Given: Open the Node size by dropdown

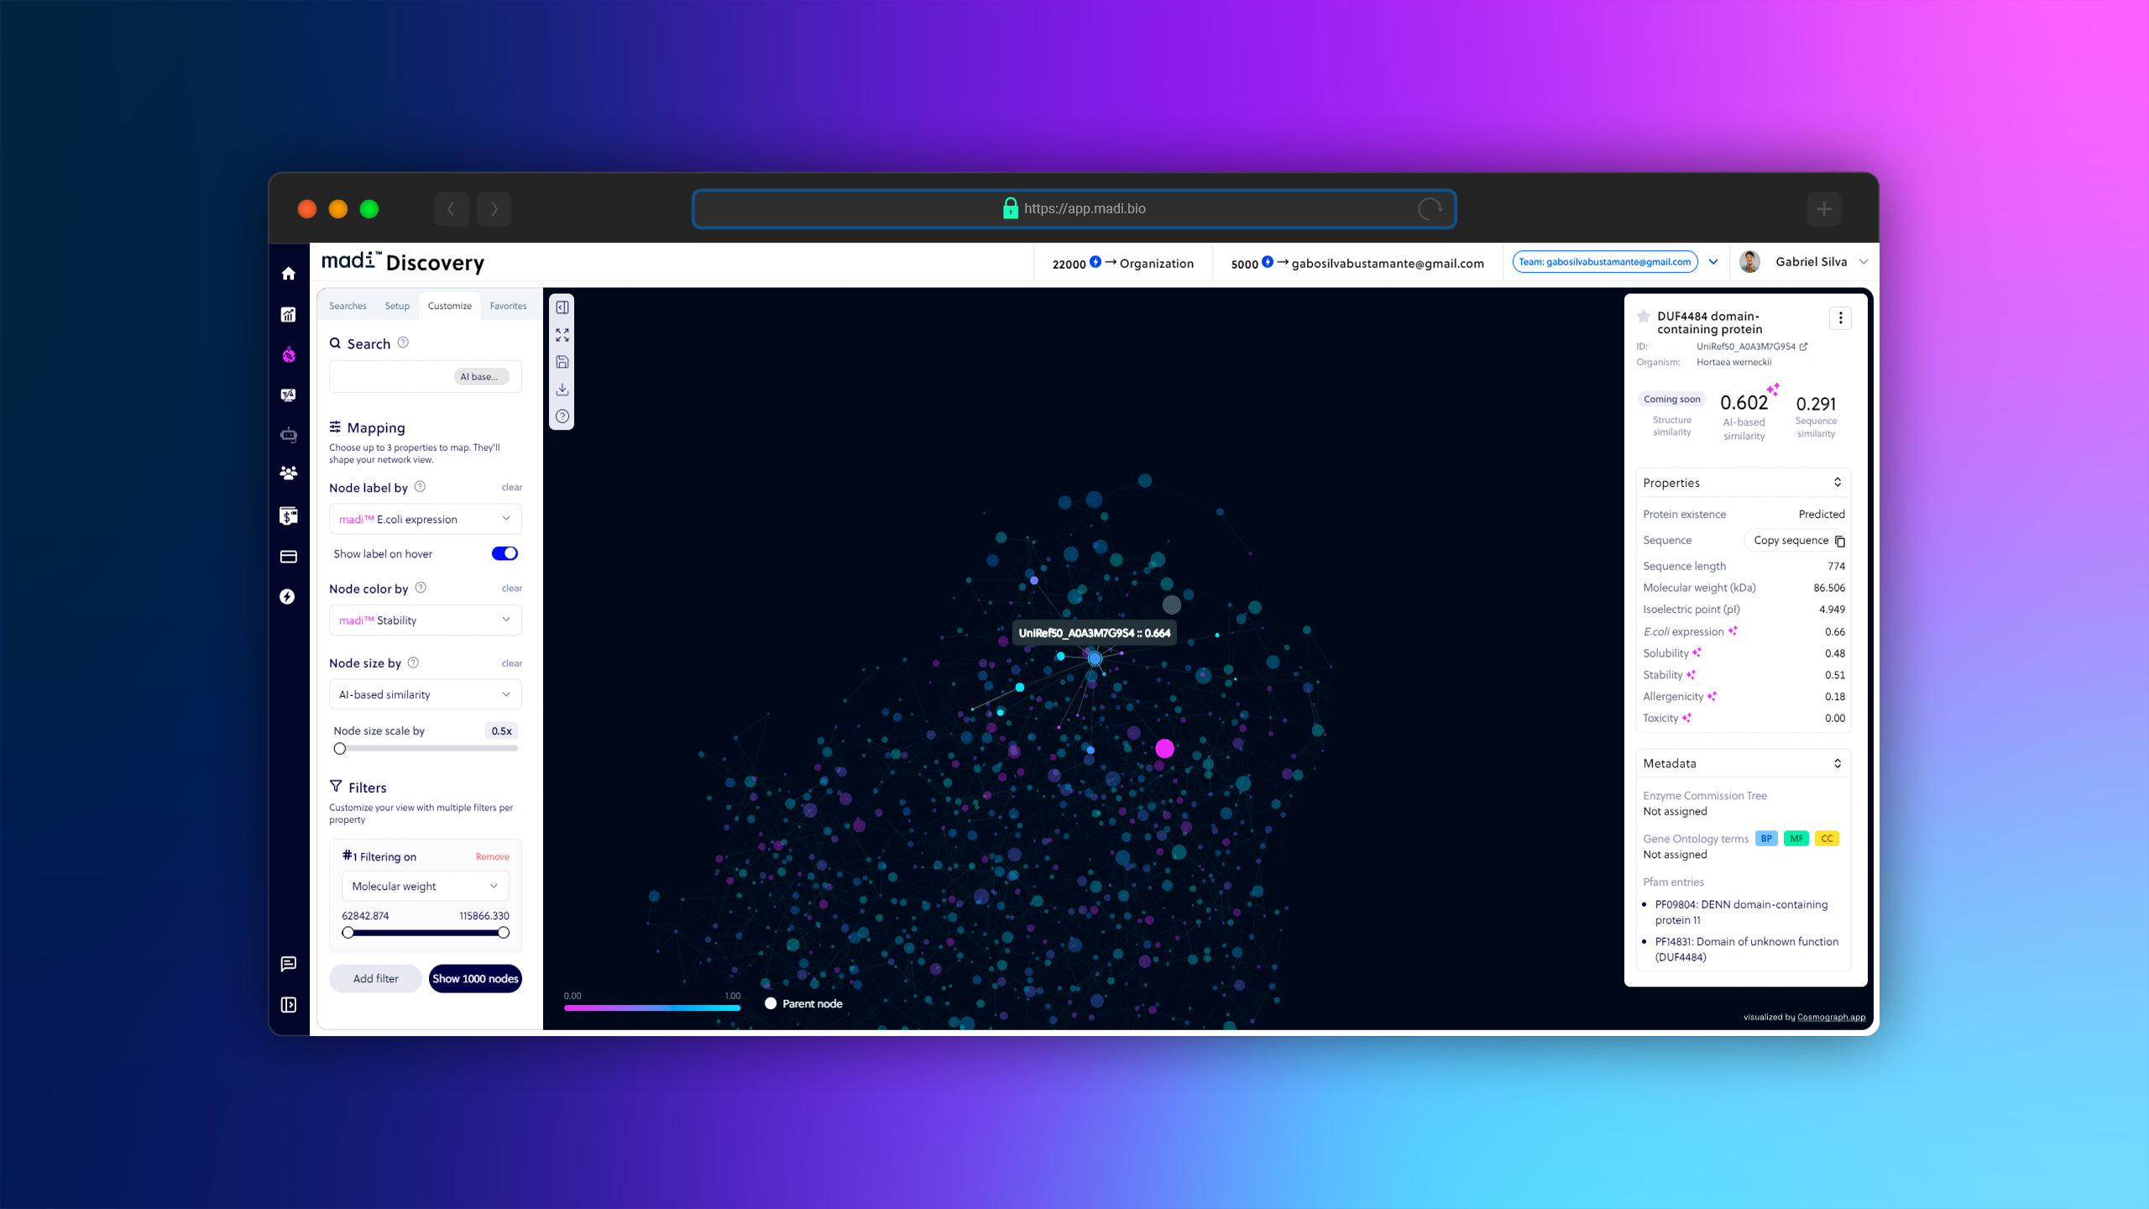Looking at the screenshot, I should coord(425,694).
